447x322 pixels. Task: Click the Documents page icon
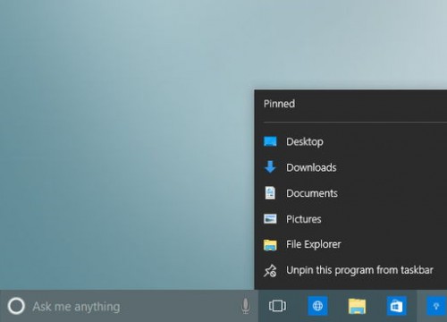(x=270, y=193)
